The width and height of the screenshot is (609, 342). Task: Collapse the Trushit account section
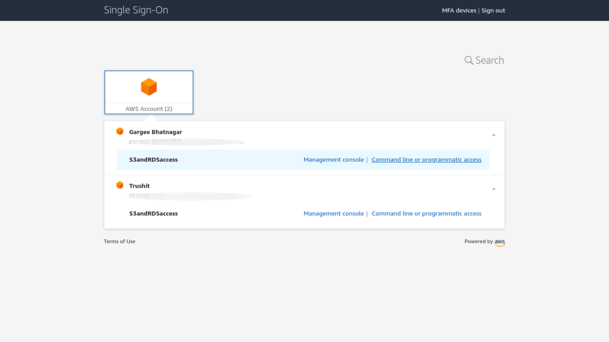tap(494, 189)
